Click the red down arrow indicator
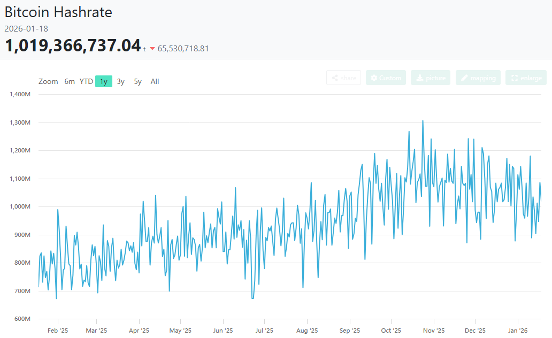 click(152, 49)
